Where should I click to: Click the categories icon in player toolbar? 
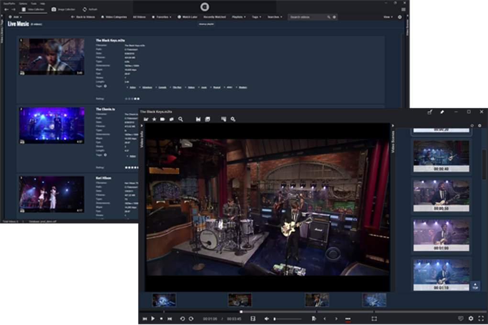[x=171, y=119]
